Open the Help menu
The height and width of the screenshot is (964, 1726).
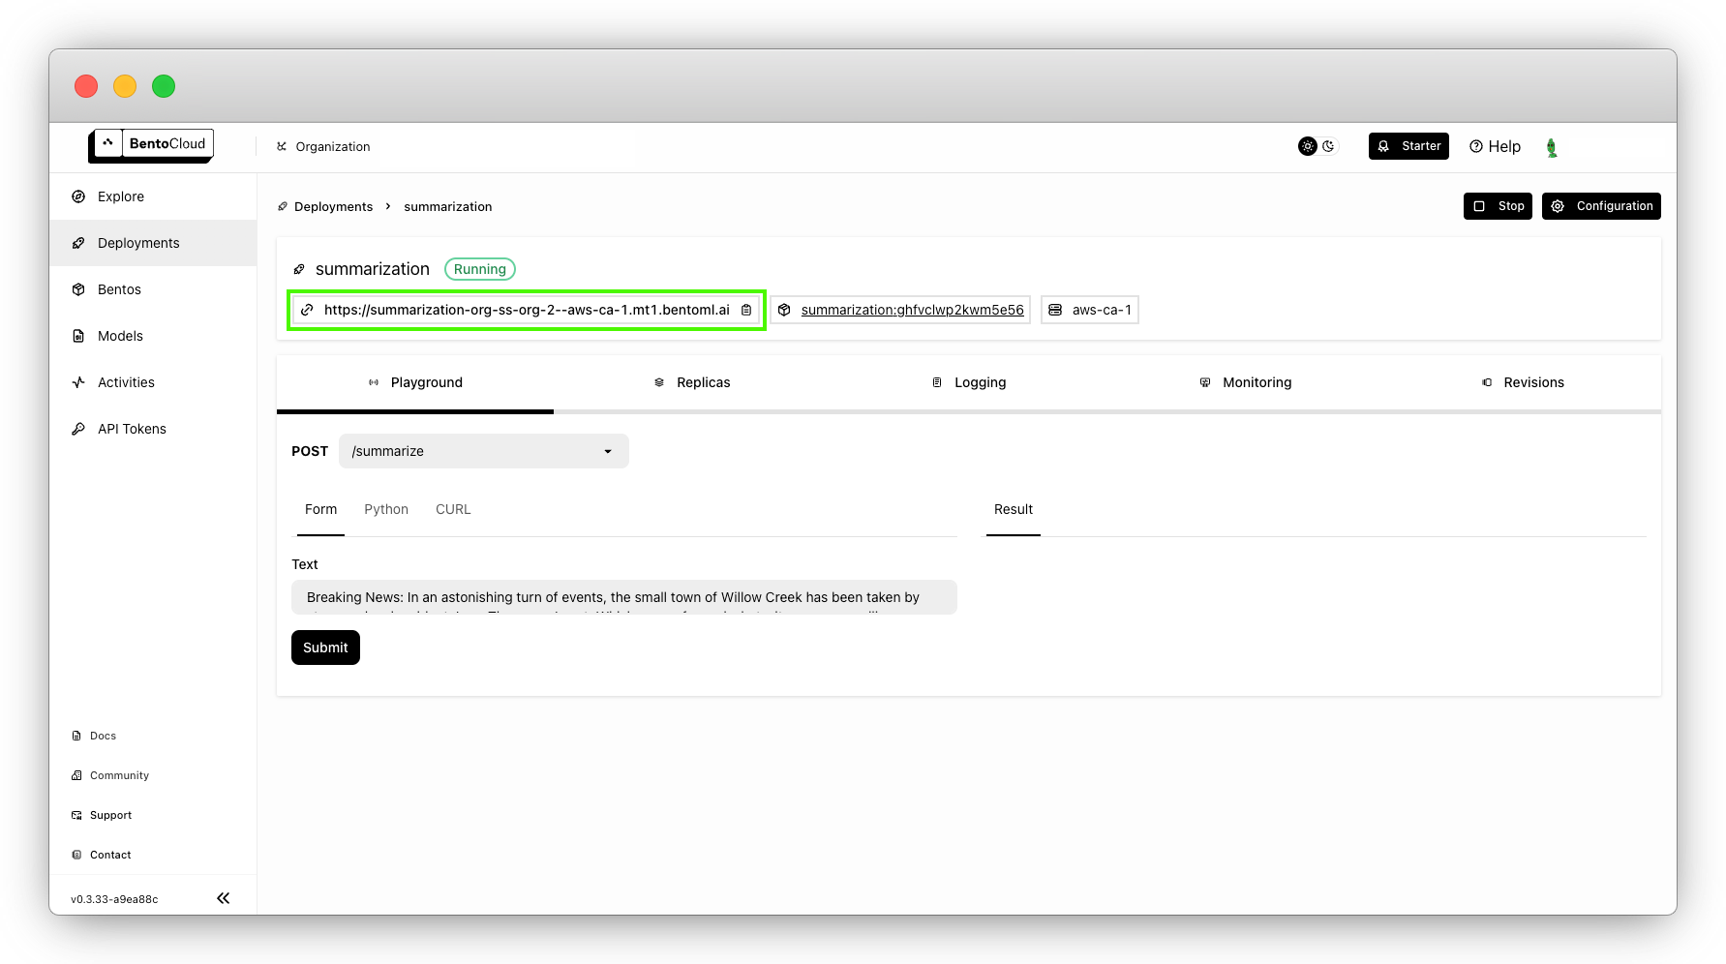pyautogui.click(x=1496, y=146)
